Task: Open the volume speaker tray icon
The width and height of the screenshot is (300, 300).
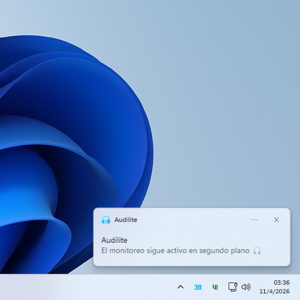Action: pos(246,287)
